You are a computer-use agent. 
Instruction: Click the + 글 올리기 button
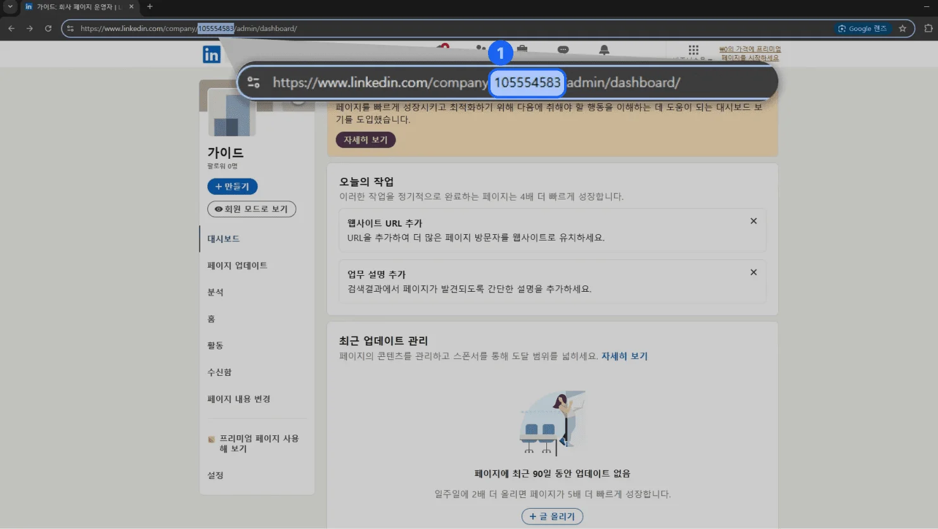[552, 516]
